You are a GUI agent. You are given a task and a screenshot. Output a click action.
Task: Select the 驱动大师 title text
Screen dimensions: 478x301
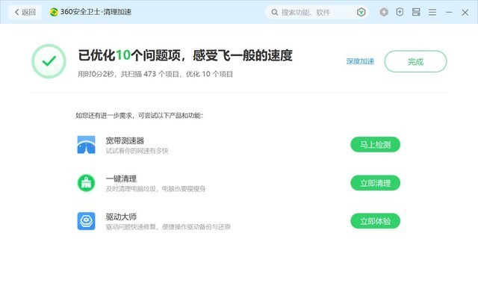point(121,217)
